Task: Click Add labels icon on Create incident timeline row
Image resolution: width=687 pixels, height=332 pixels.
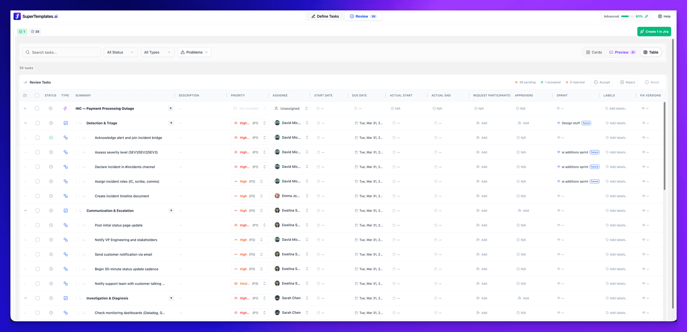Action: click(608, 196)
